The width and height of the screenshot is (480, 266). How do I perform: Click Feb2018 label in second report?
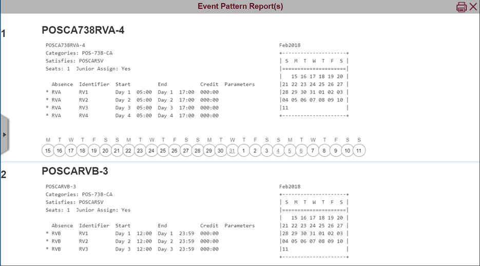pyautogui.click(x=290, y=187)
